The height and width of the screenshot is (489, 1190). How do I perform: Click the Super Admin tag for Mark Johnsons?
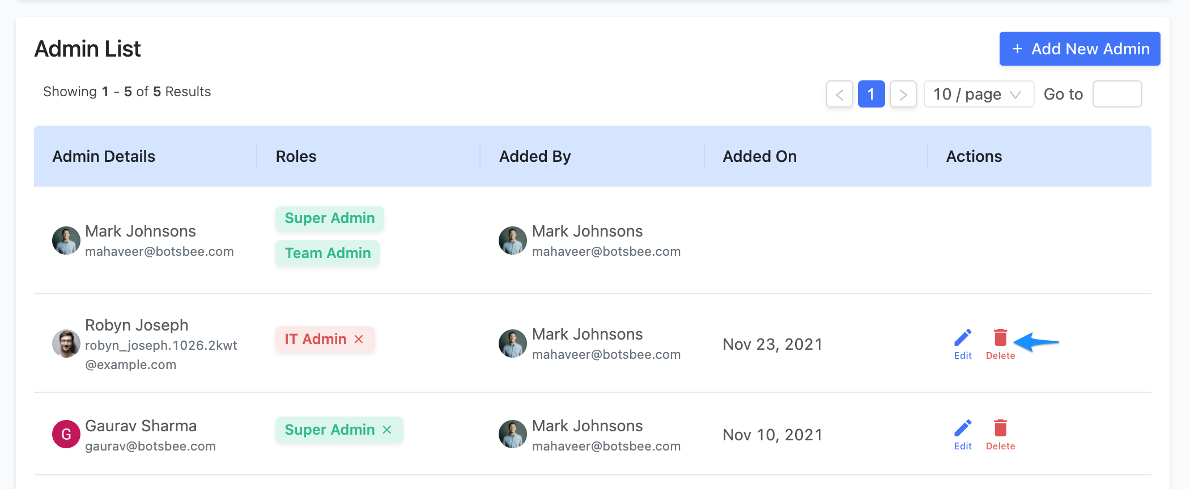click(x=330, y=218)
